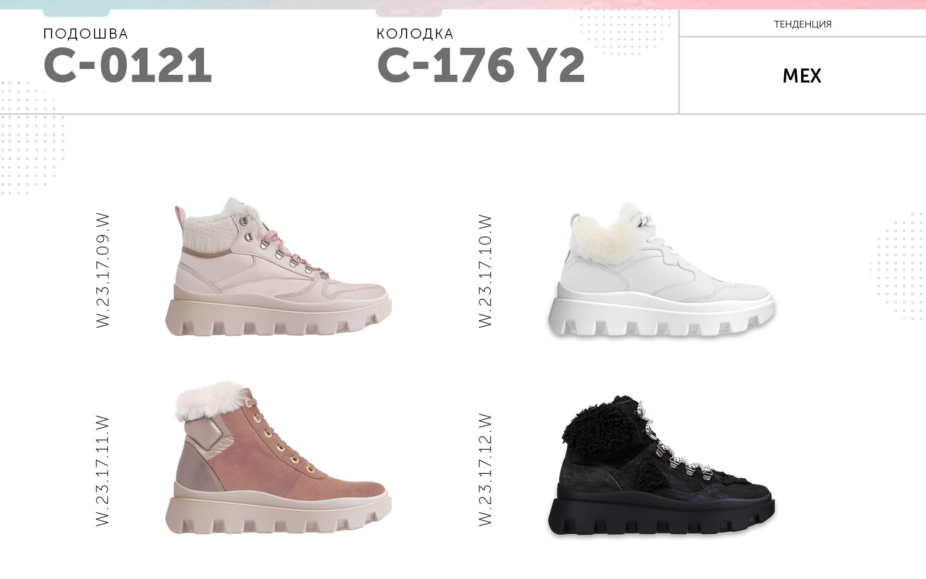
Task: Choose the black shearling boot picture
Action: pos(662,465)
